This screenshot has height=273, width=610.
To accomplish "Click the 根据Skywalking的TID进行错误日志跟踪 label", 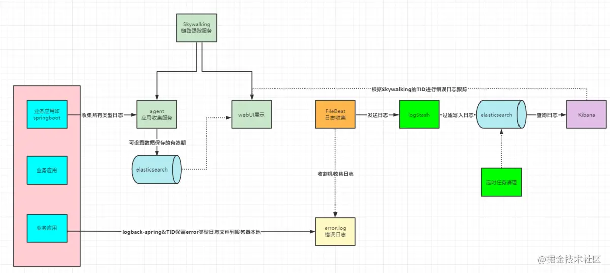I will (x=419, y=89).
